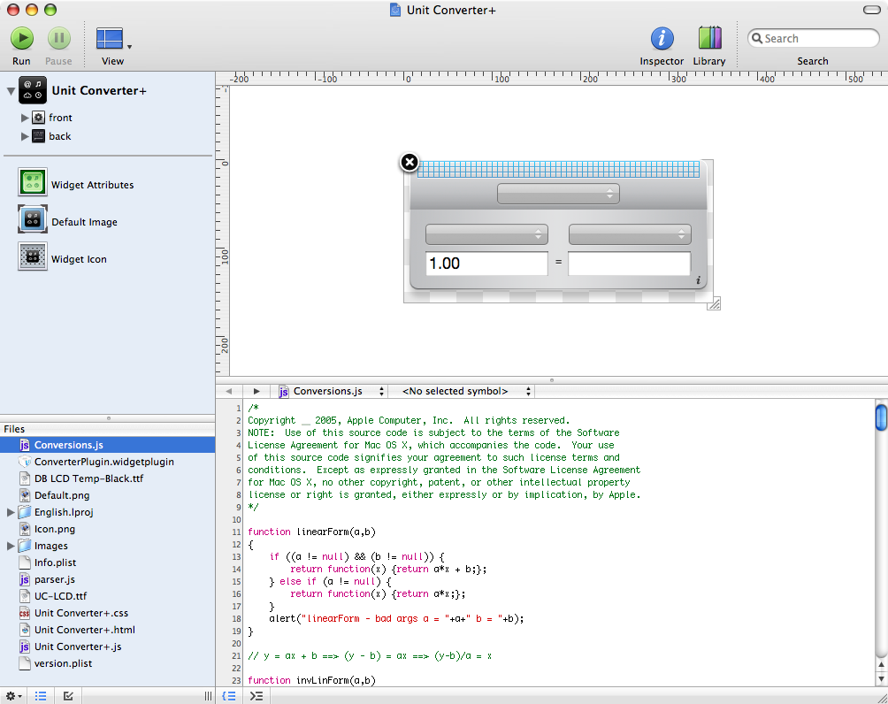The width and height of the screenshot is (888, 704).
Task: Click the sidebar width handle icon
Action: pos(208,696)
